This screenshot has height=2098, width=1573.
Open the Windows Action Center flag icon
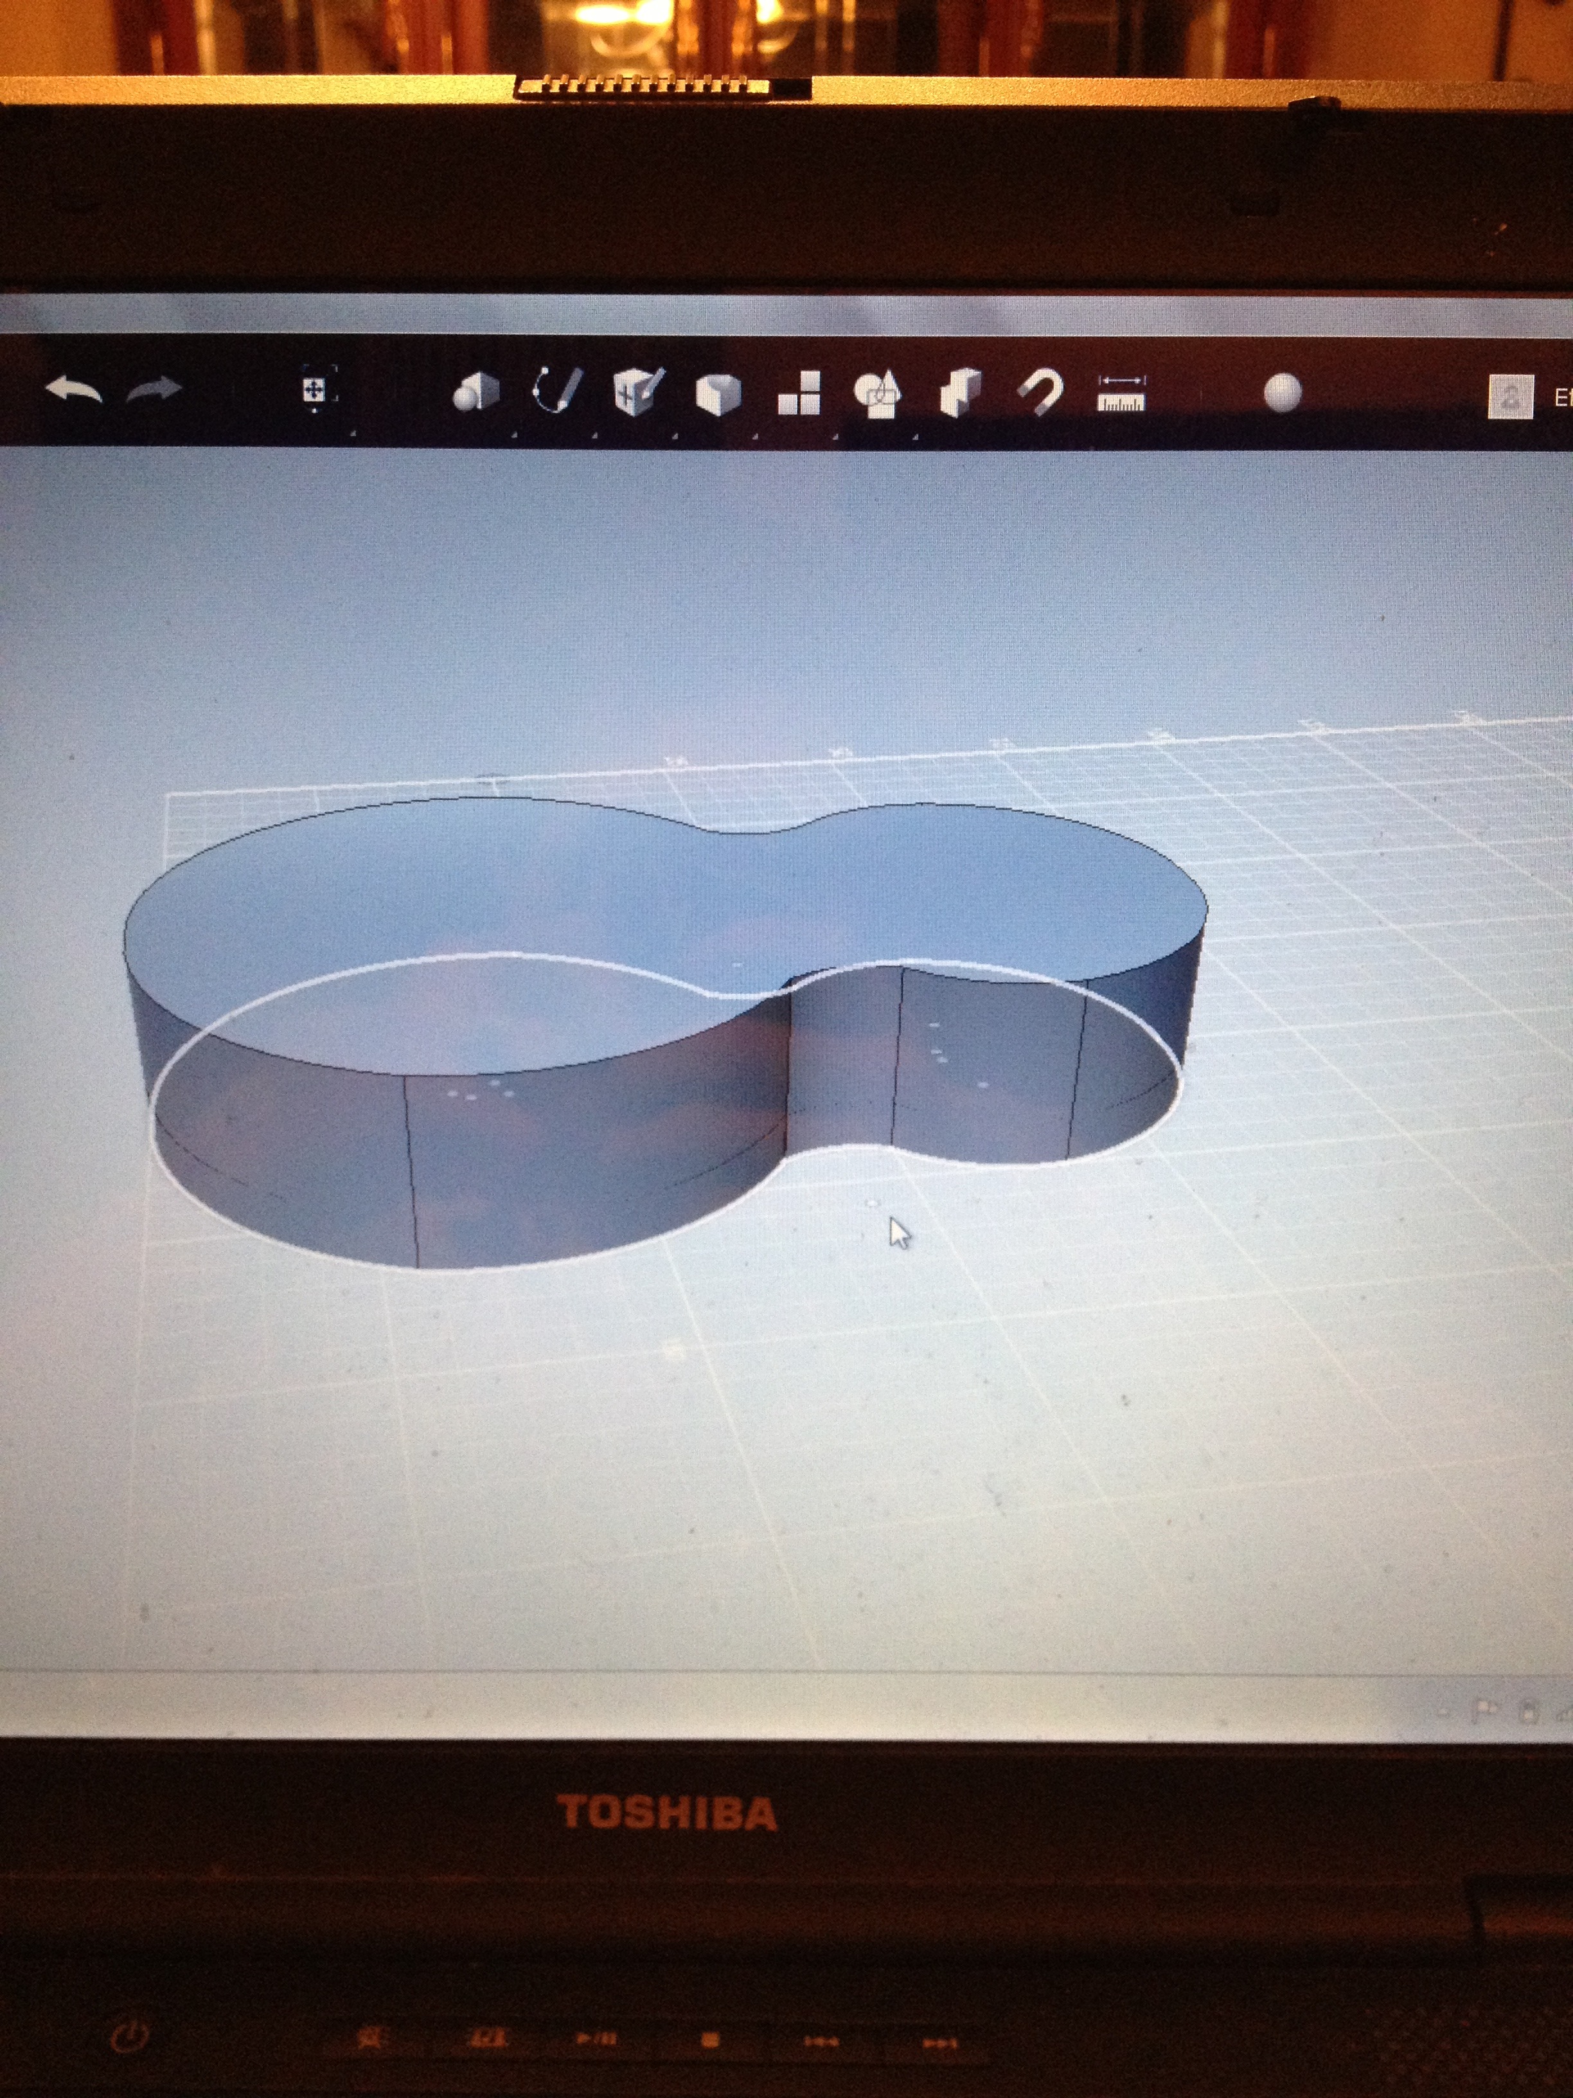click(x=1485, y=1712)
